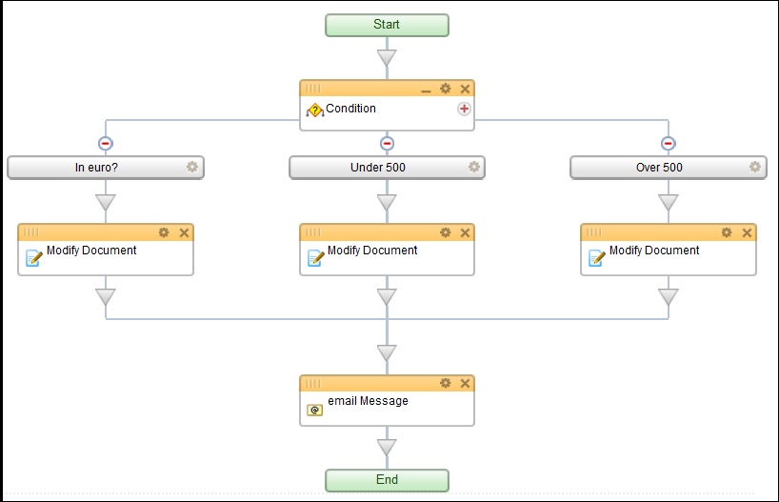
Task: Click the End node
Action: (387, 480)
